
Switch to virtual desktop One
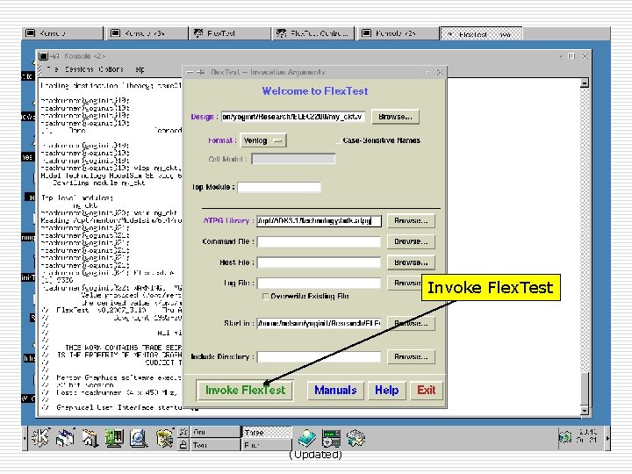pos(215,432)
